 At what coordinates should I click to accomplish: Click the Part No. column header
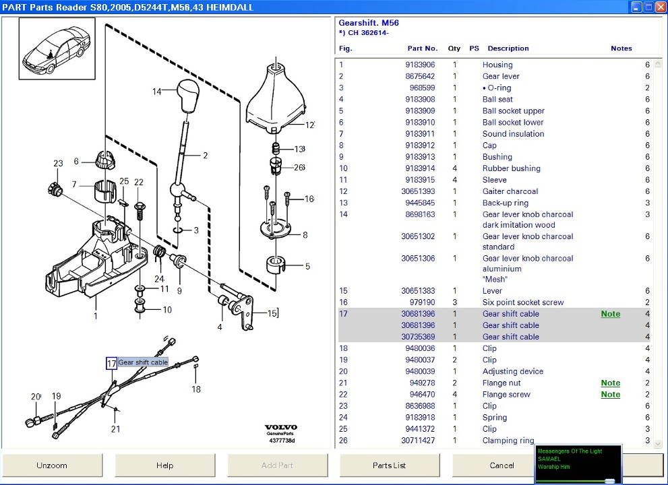click(422, 48)
